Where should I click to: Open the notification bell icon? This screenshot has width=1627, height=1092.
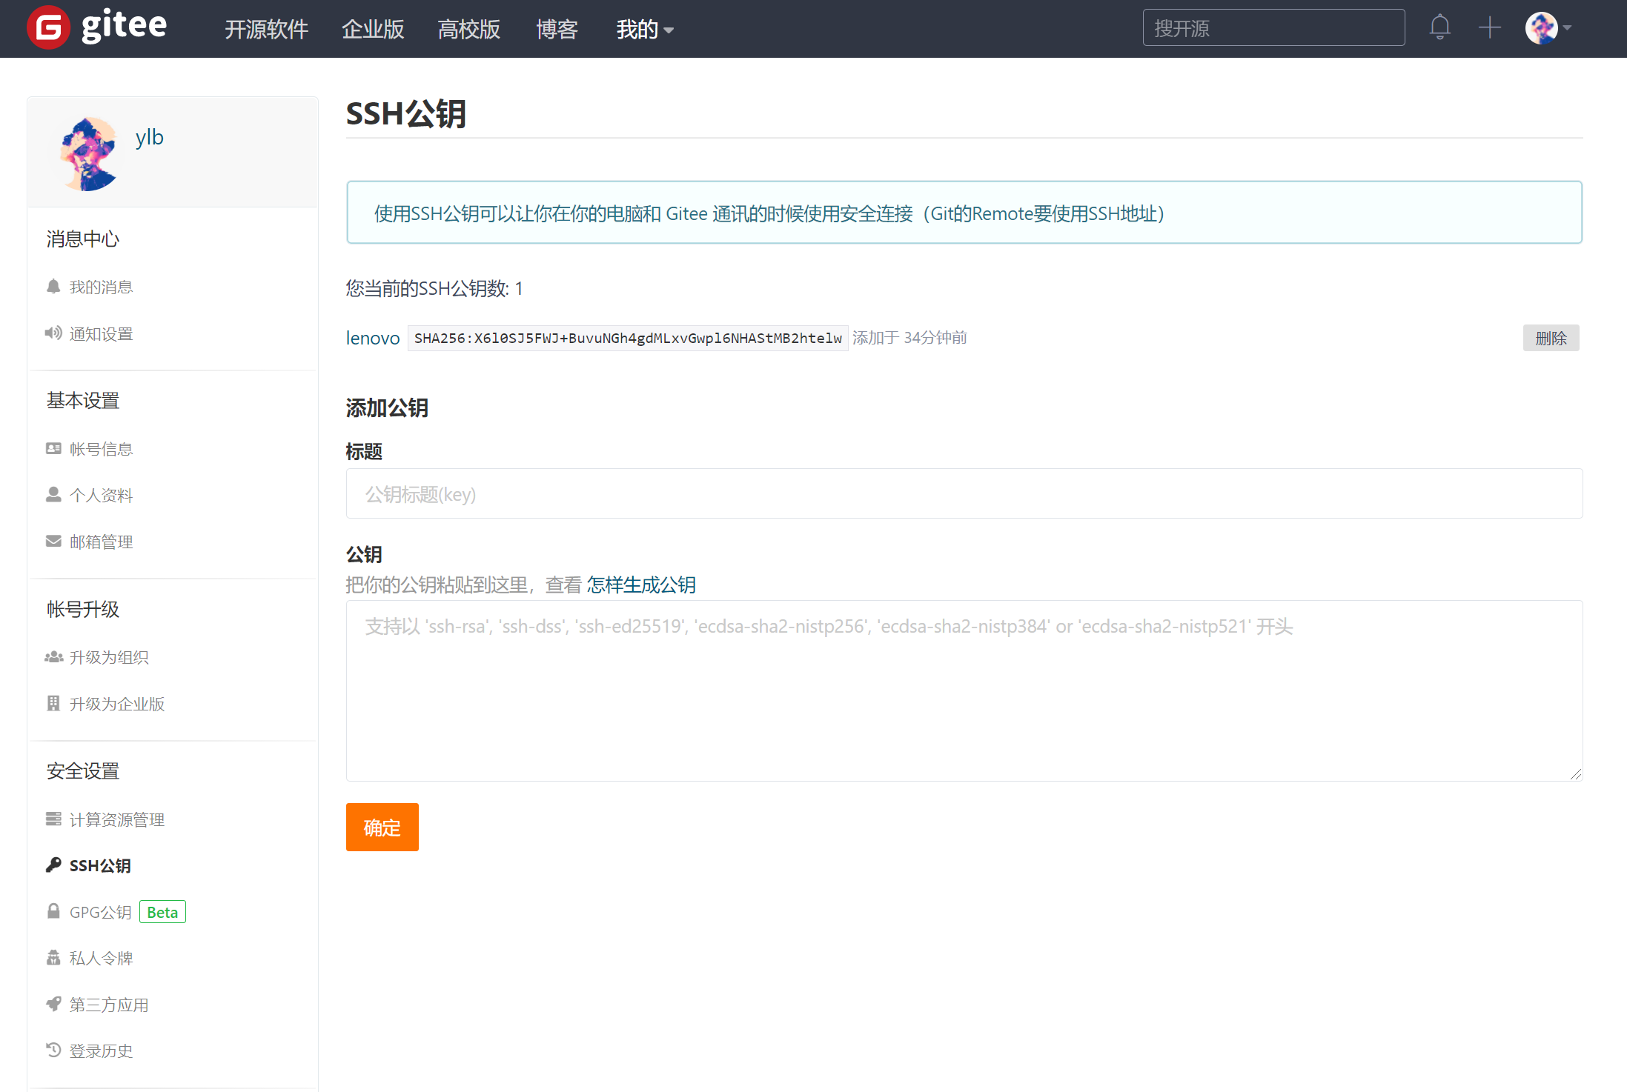click(1439, 27)
